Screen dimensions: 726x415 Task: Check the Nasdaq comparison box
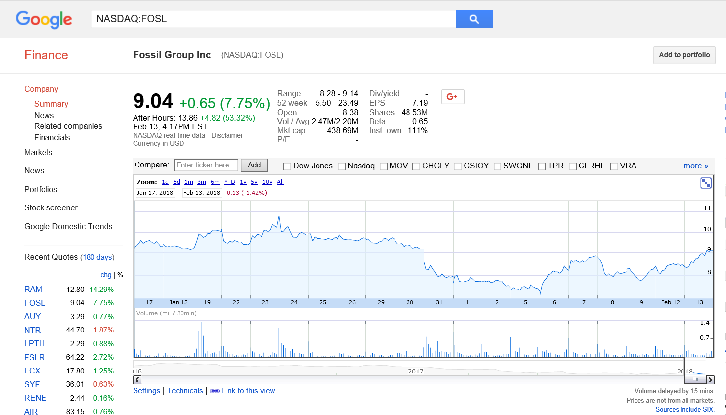tap(342, 166)
